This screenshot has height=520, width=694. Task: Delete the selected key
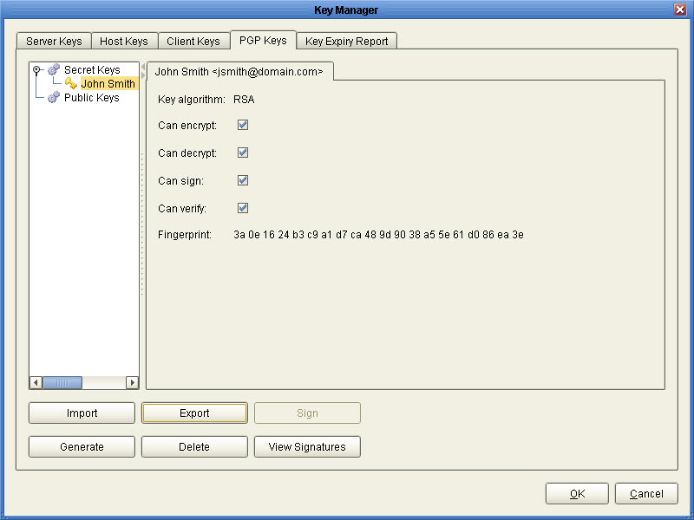tap(194, 446)
